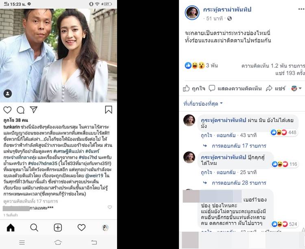The image size is (305, 249).
Task: Tap the paper plane share icon
Action: pos(34,110)
